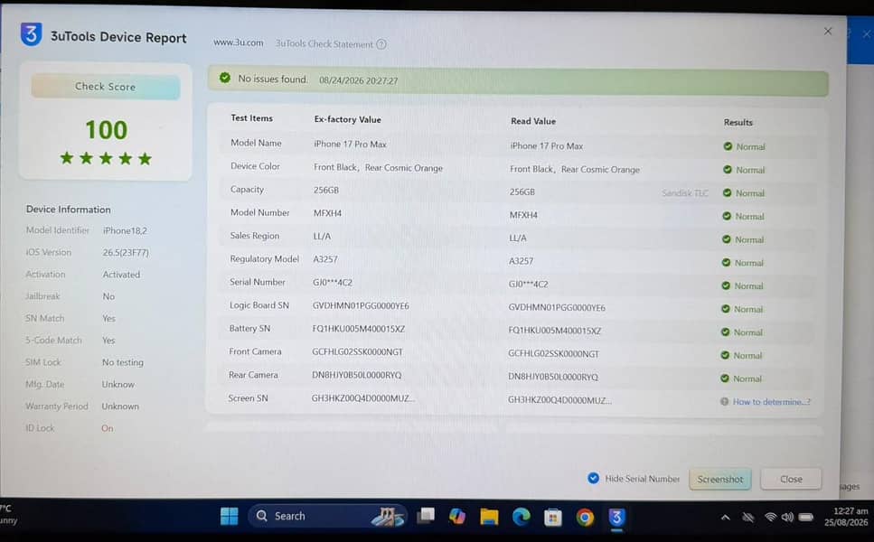
Task: Click the ex-factory Model Number MFXH4
Action: click(327, 213)
